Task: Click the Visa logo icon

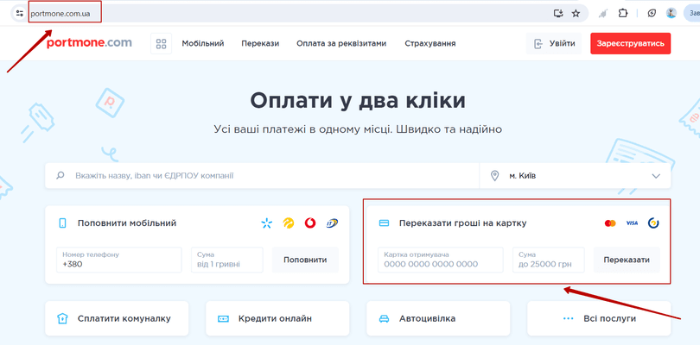Action: point(632,223)
